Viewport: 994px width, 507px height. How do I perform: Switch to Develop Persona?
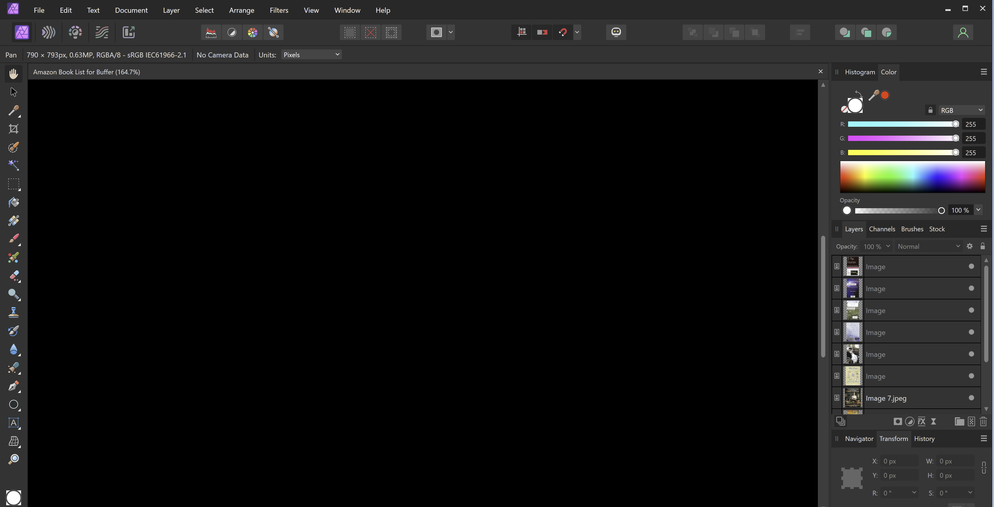75,32
